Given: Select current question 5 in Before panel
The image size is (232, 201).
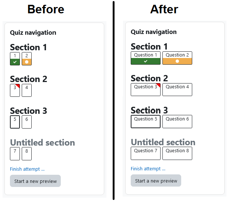Looking at the screenshot, I should [15, 122].
